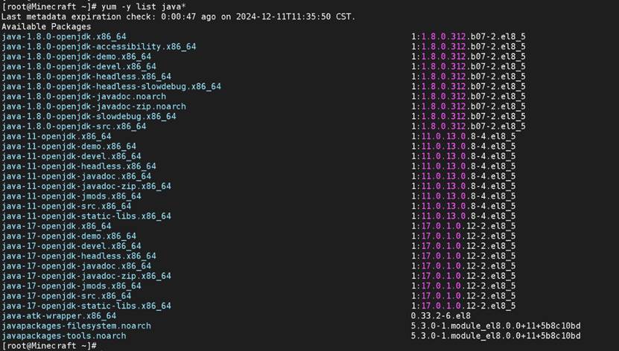Image resolution: width=619 pixels, height=351 pixels.
Task: Click the java-17-openjdk-static-libs.x86_64 package name
Action: [x=86, y=306]
